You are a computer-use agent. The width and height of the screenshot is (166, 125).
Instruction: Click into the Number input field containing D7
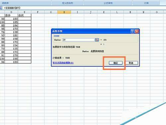click(x=79, y=40)
